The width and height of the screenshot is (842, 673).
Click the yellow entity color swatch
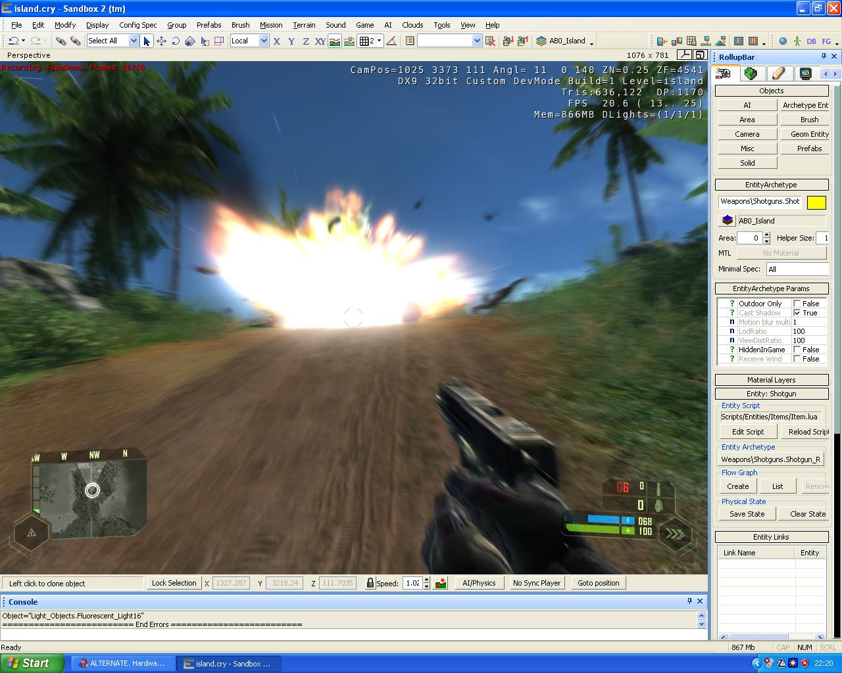click(x=816, y=202)
